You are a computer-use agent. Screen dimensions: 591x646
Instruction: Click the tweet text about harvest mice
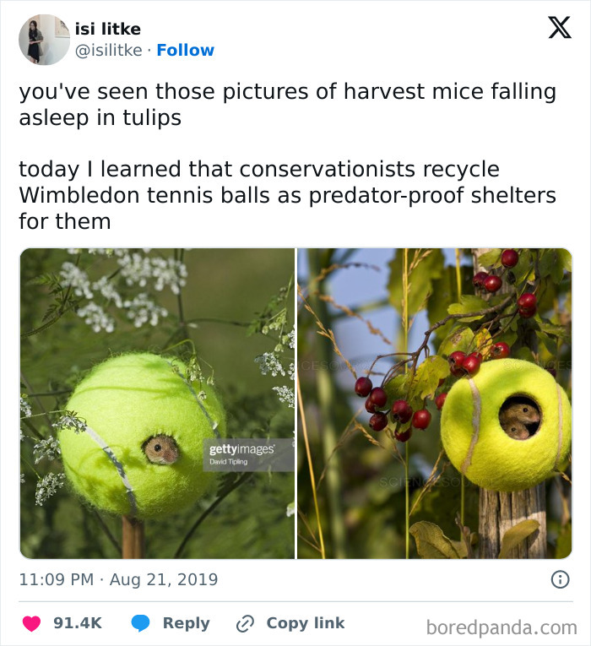[287, 104]
